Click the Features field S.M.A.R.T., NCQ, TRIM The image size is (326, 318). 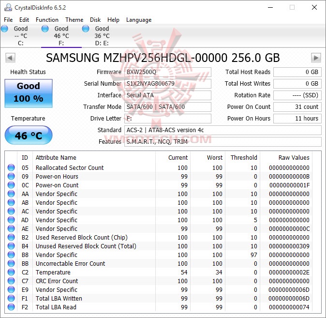(x=223, y=142)
